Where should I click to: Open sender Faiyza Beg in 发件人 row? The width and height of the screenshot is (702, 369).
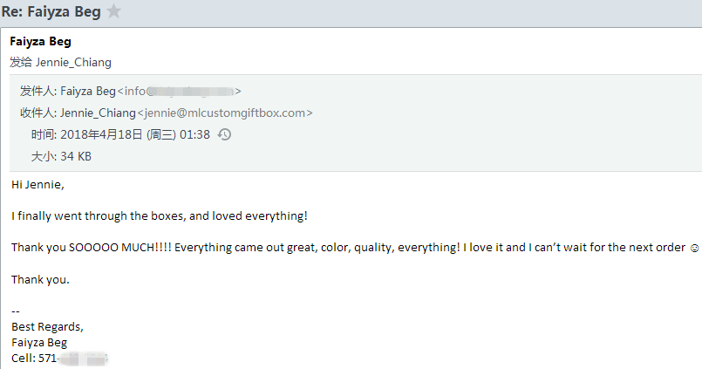click(88, 91)
